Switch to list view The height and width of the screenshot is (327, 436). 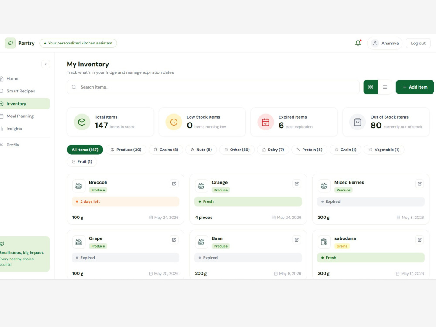click(x=385, y=87)
